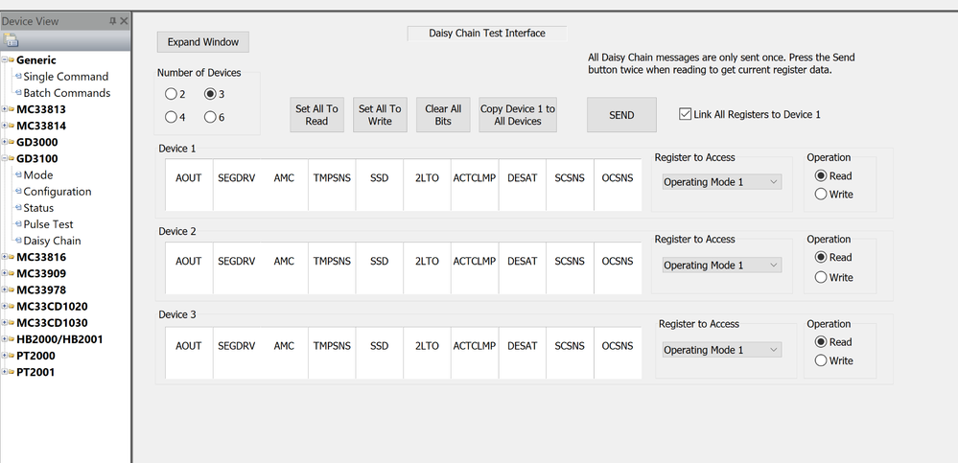Click the Device View toolbar icon

12,40
